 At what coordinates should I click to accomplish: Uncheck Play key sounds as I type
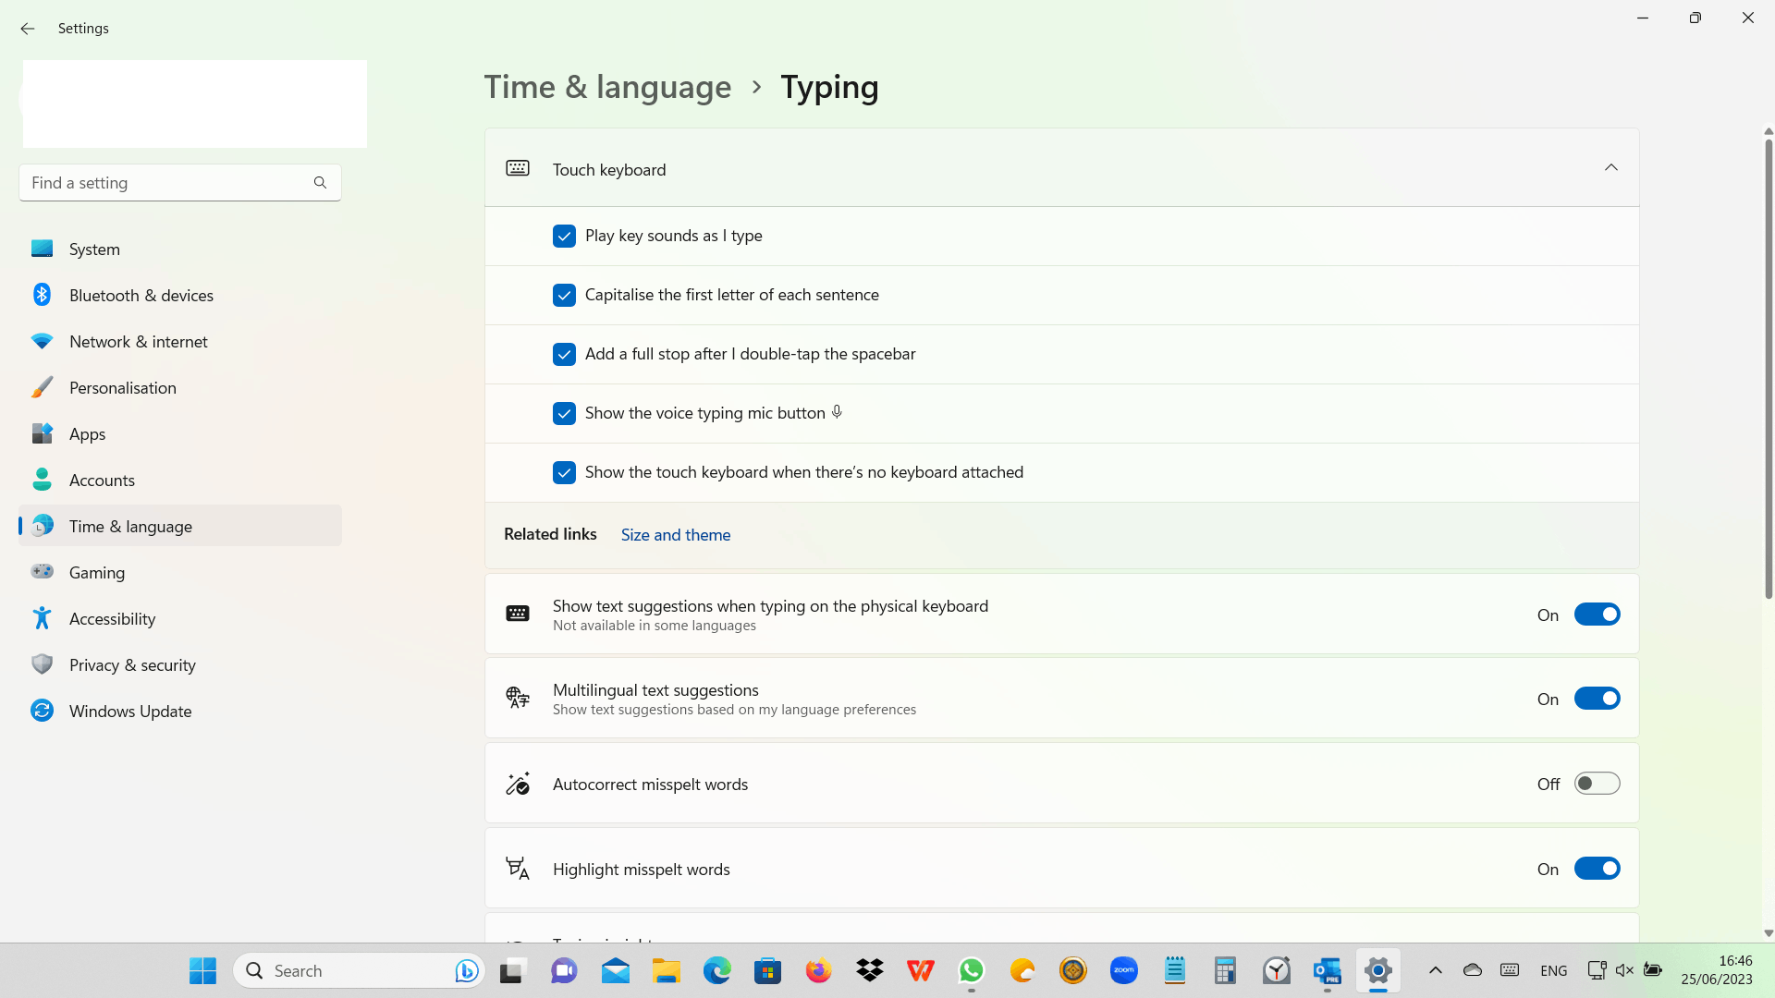(564, 236)
